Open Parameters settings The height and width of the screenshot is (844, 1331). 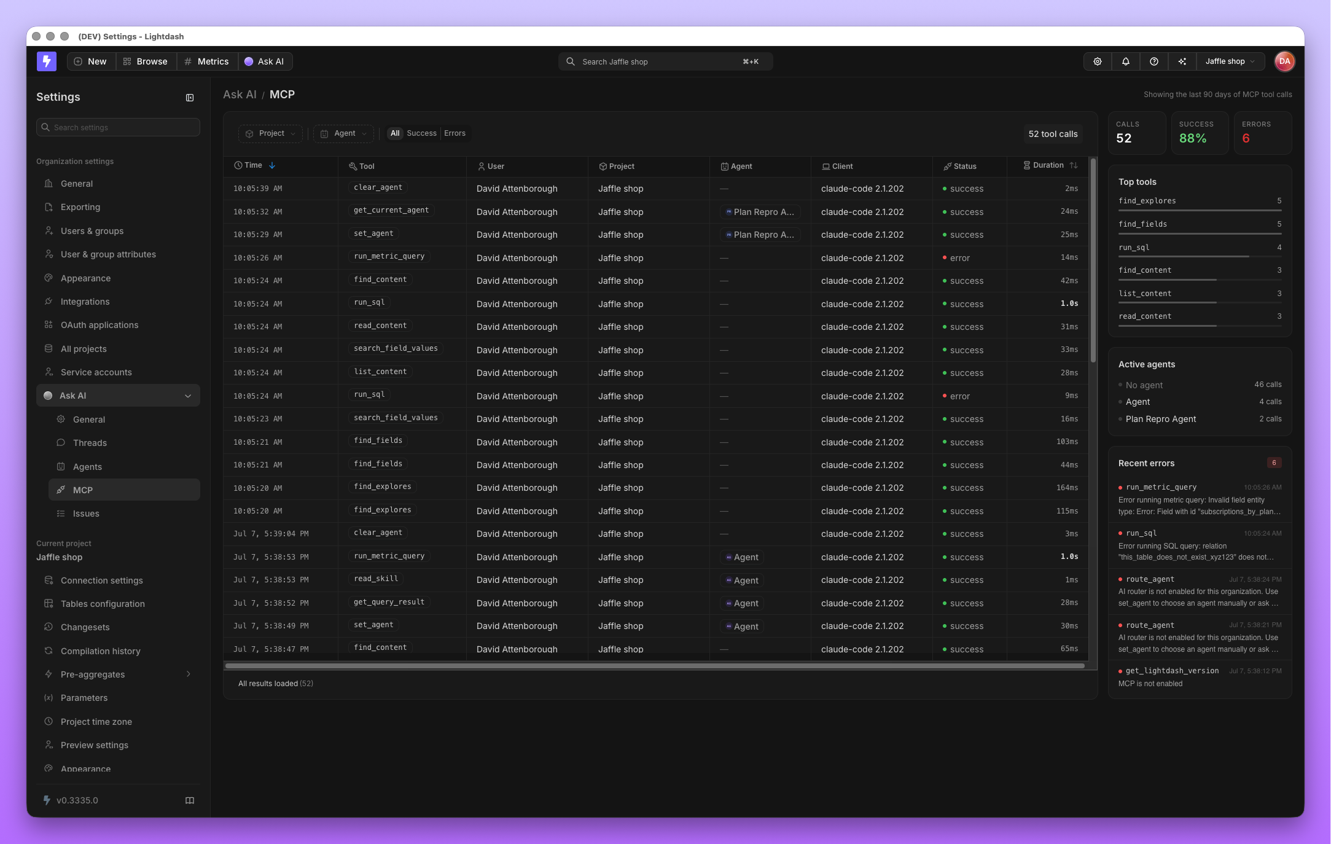118,698
